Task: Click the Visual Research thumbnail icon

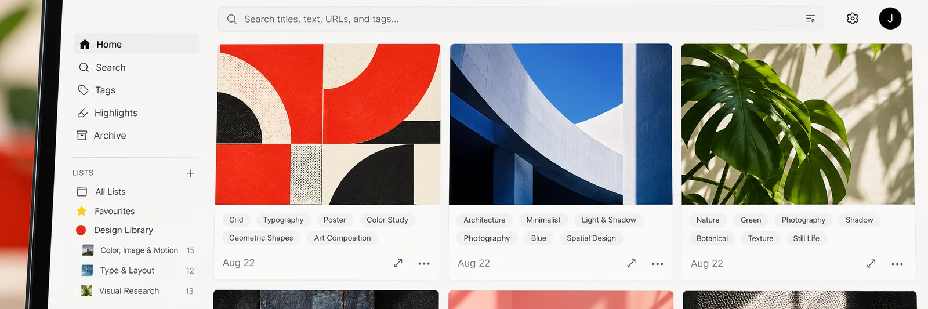Action: coord(86,290)
